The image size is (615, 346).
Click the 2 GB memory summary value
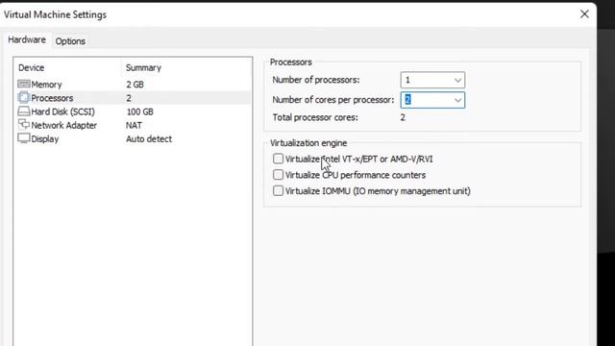pos(135,85)
